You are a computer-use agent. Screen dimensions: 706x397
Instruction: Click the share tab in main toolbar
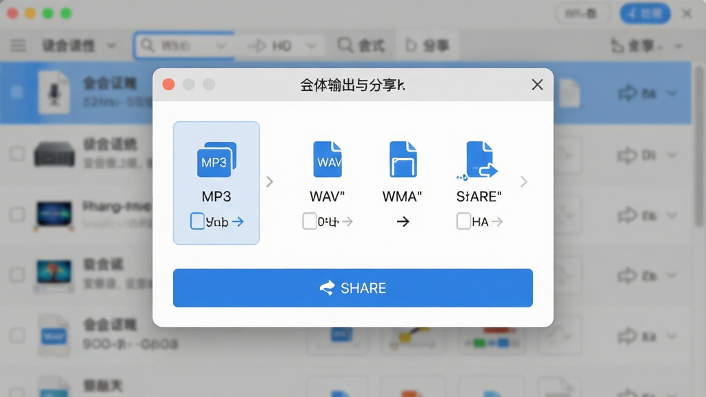[427, 45]
